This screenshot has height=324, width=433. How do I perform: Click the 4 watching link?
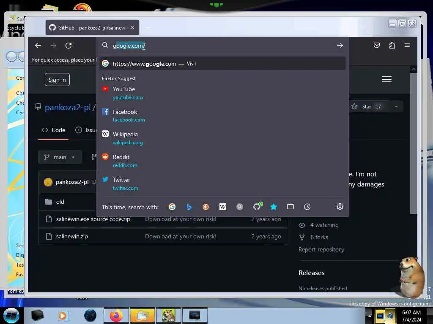(324, 225)
